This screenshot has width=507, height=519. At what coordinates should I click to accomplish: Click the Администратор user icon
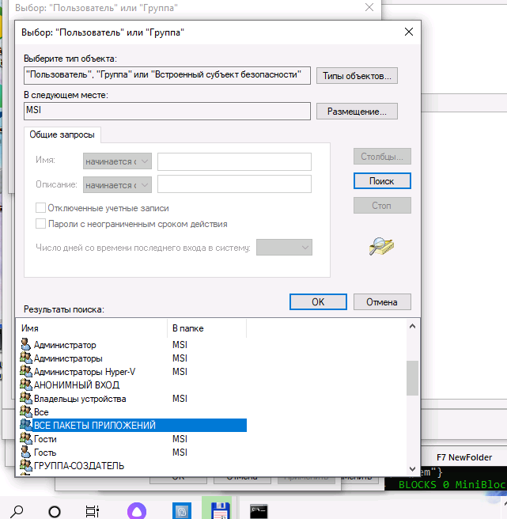(x=26, y=345)
